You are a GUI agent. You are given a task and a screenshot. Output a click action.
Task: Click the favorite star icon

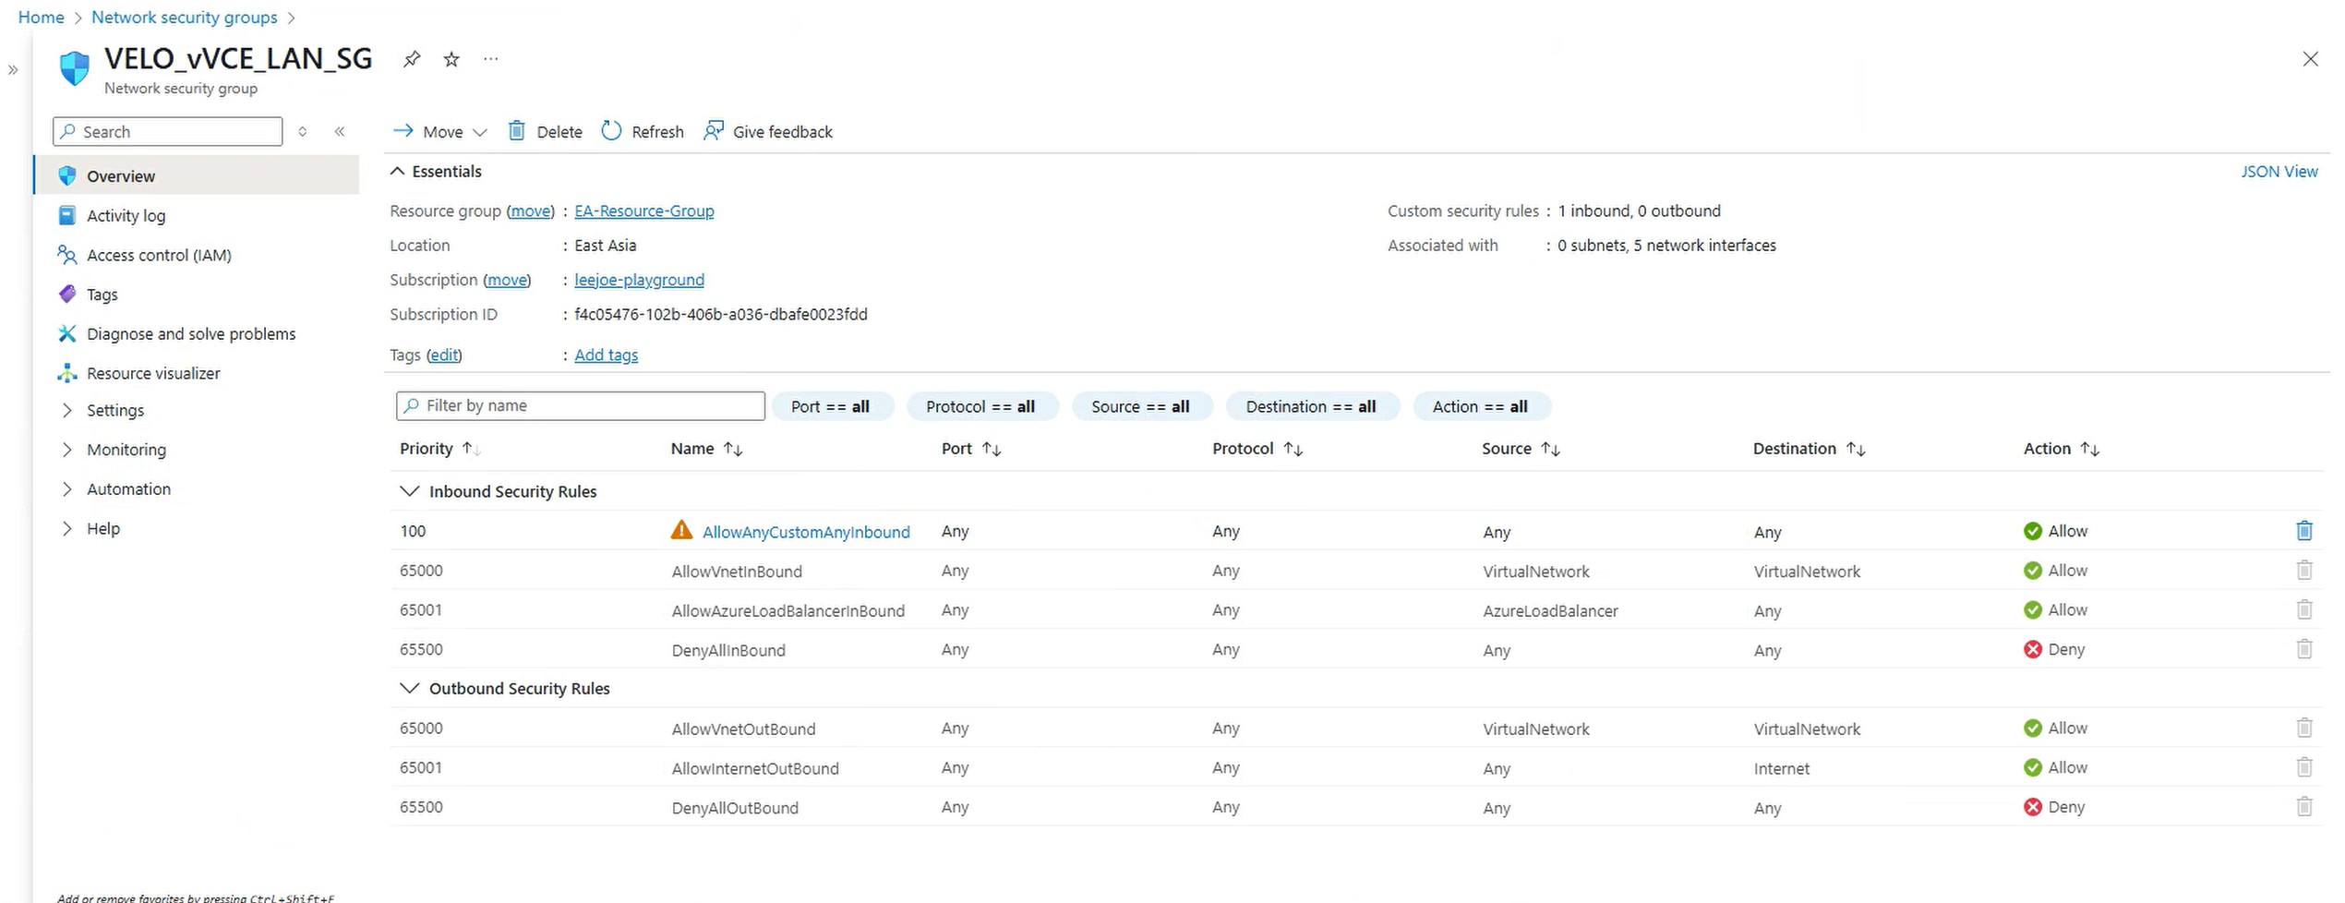tap(451, 59)
